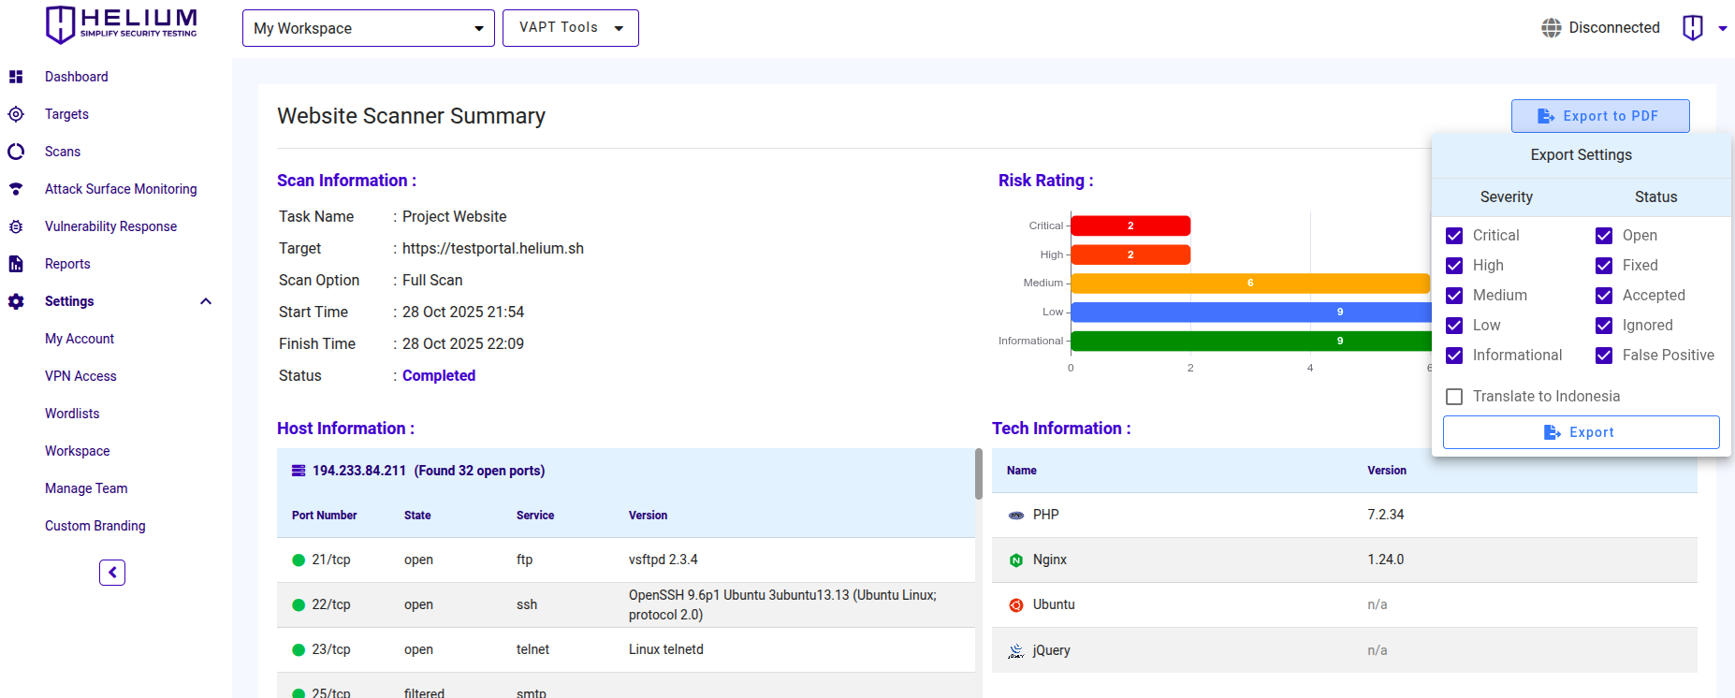This screenshot has height=698, width=1735.
Task: Enable Translate to Indonesia checkbox
Action: tap(1454, 397)
